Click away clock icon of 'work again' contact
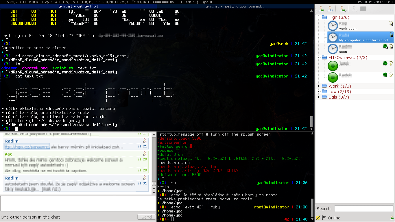This screenshot has height=222, width=395. pos(333,26)
